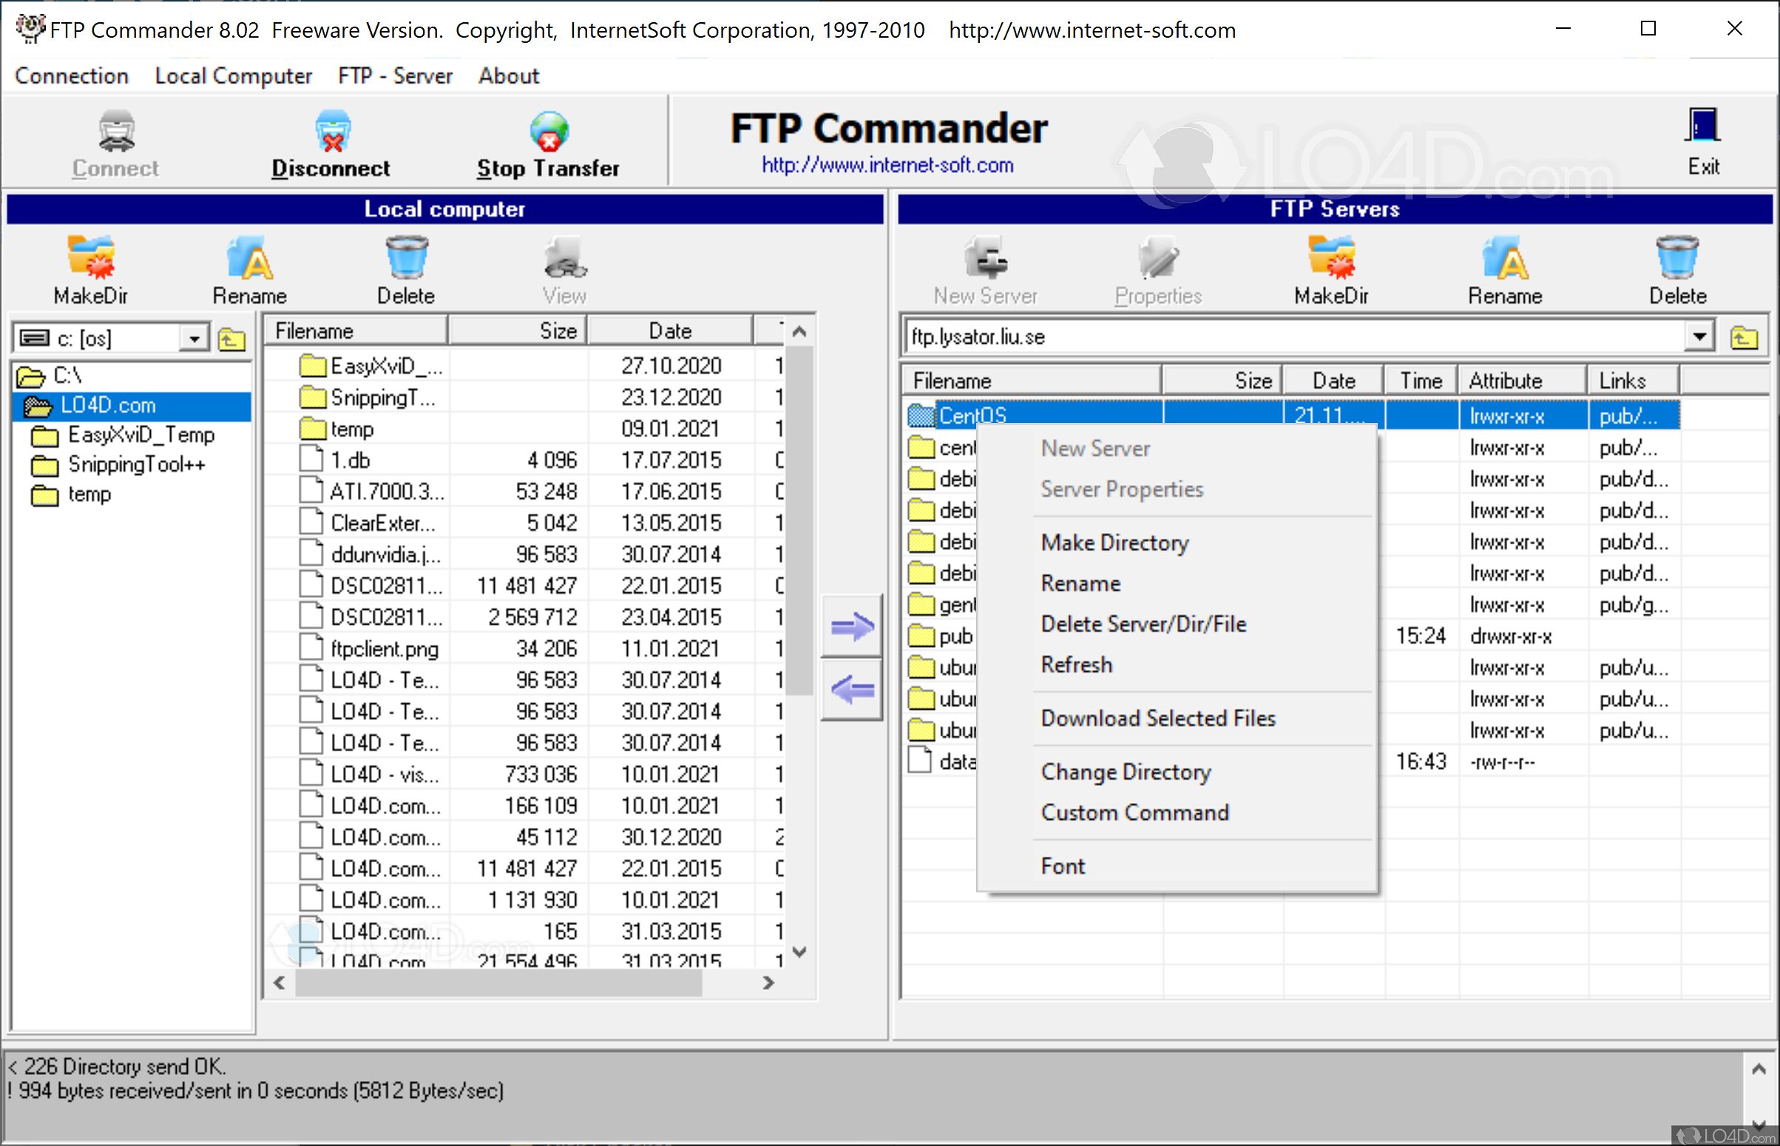Select the pub folder icon in server list
The height and width of the screenshot is (1146, 1780).
coord(921,637)
